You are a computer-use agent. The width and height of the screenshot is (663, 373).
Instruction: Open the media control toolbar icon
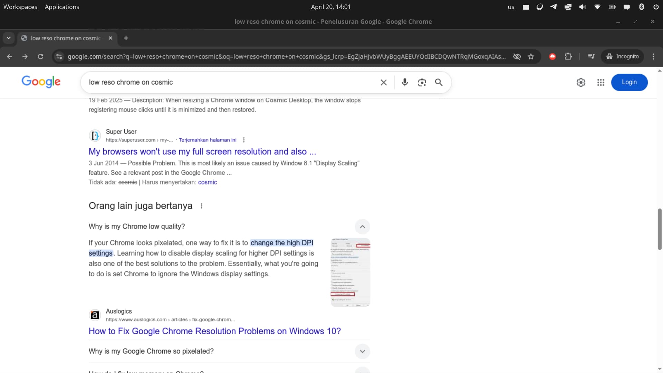click(x=591, y=57)
